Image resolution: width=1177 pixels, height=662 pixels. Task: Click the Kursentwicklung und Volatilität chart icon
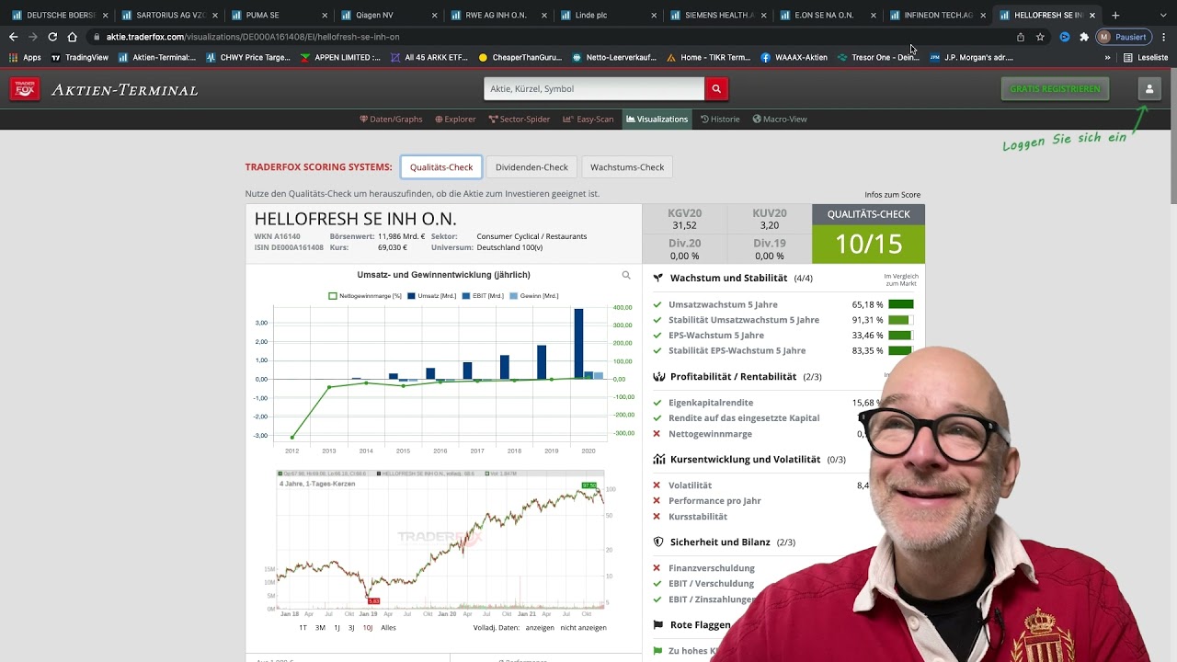coord(658,459)
